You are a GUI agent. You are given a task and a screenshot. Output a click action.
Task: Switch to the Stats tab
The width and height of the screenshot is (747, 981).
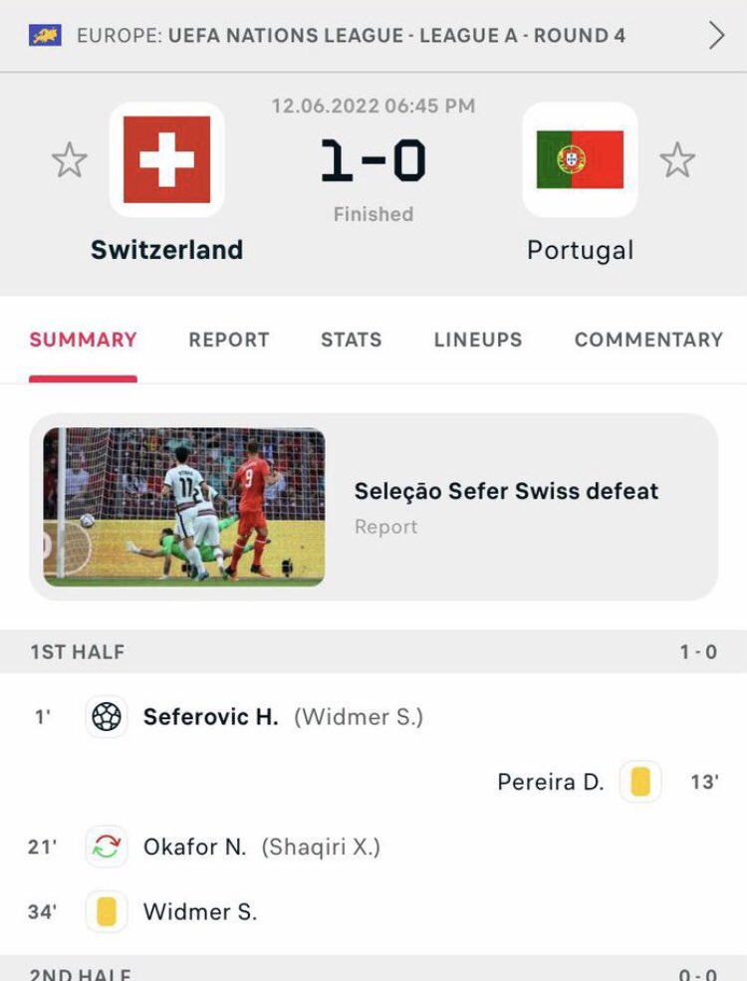pyautogui.click(x=351, y=339)
